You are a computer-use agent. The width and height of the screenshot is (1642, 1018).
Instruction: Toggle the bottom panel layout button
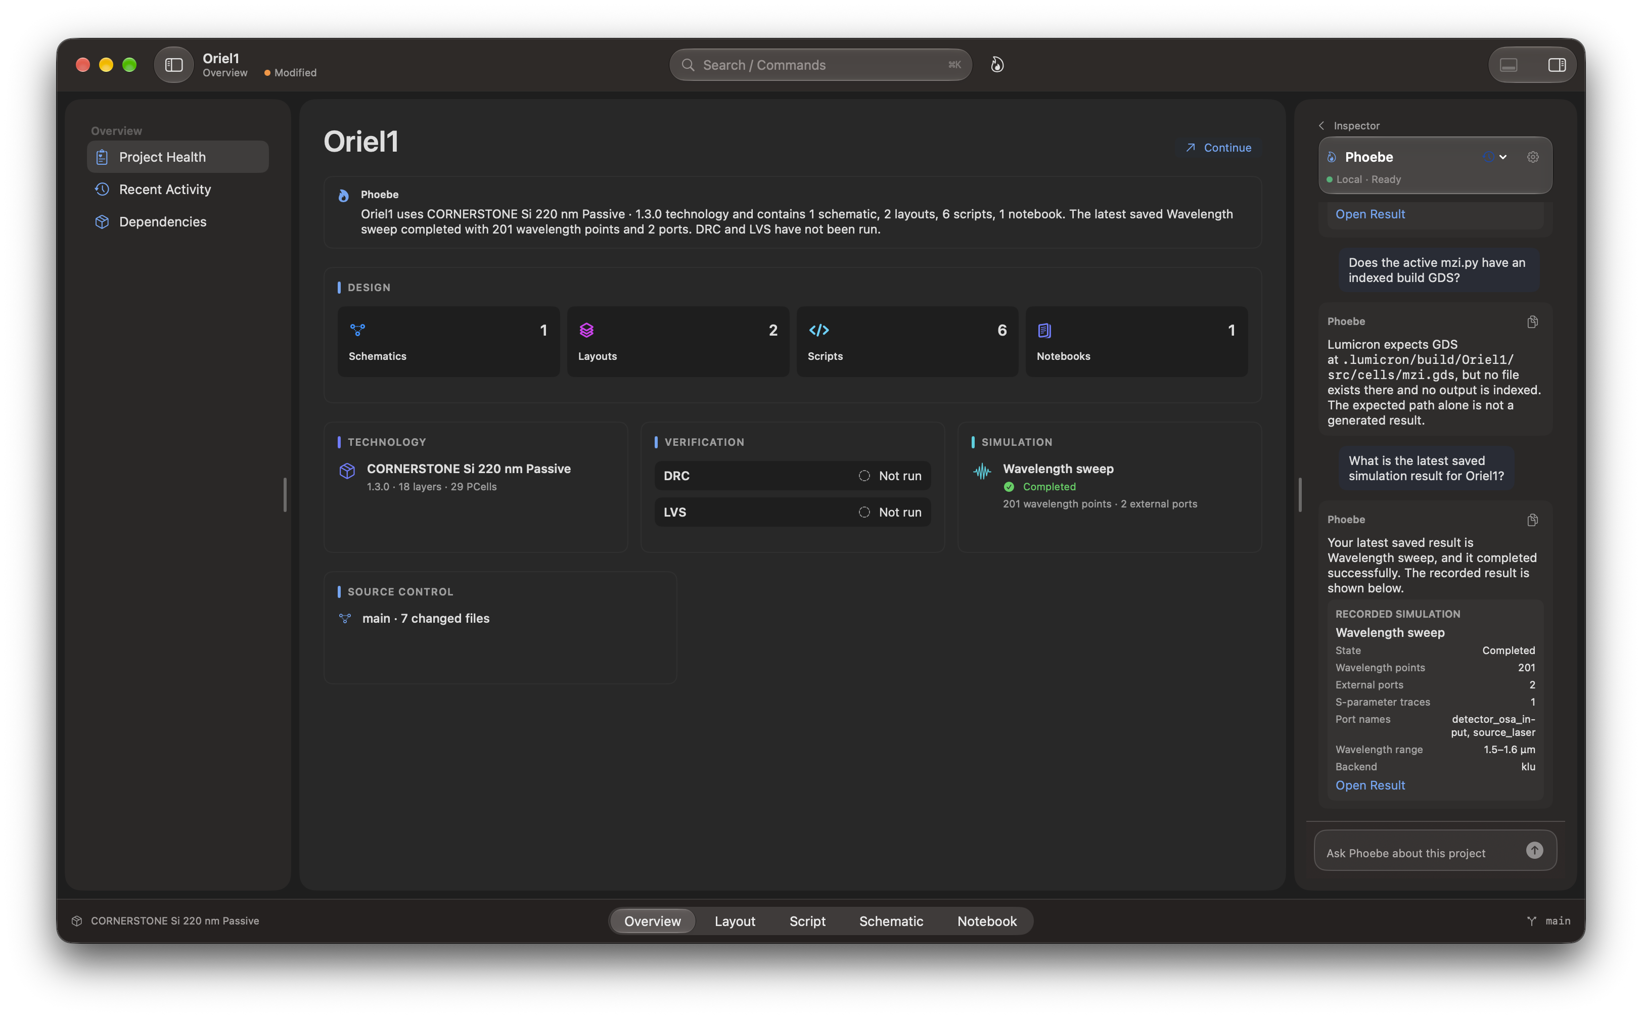(x=1508, y=65)
